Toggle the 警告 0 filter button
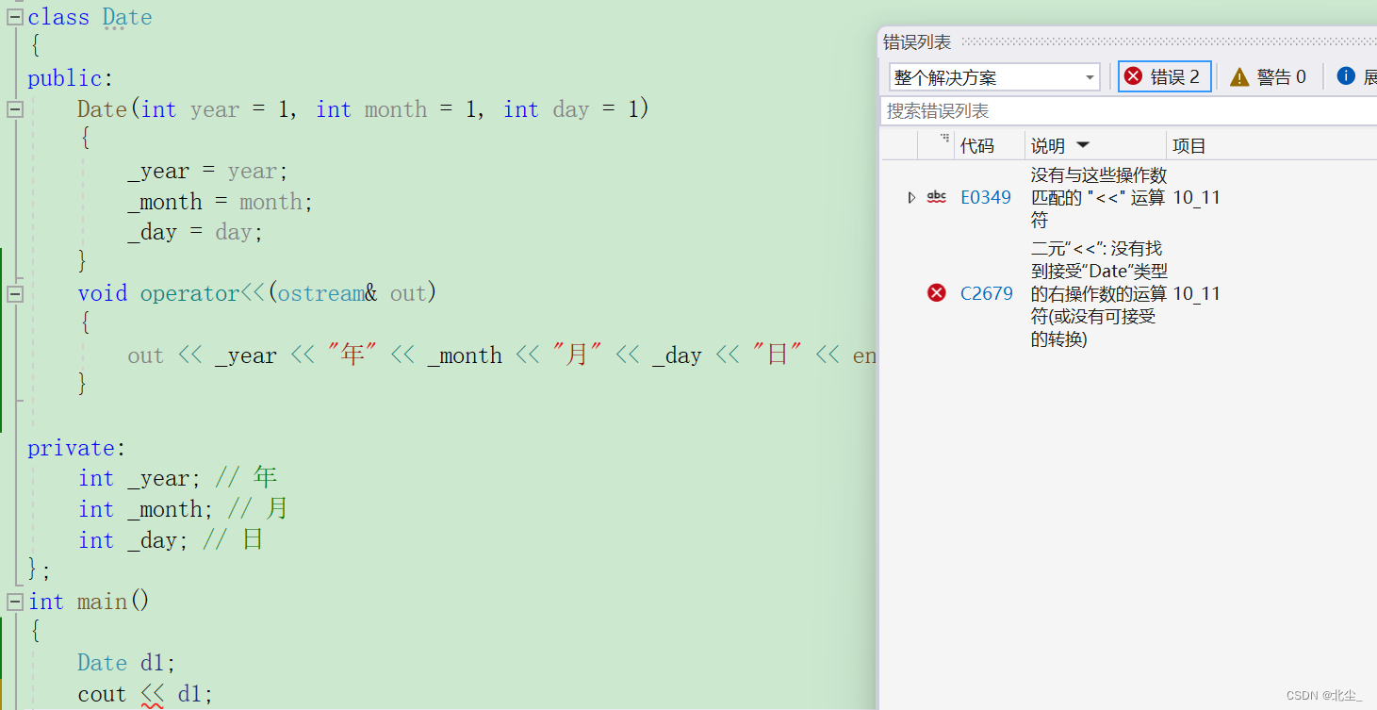This screenshot has width=1377, height=710. click(1269, 77)
